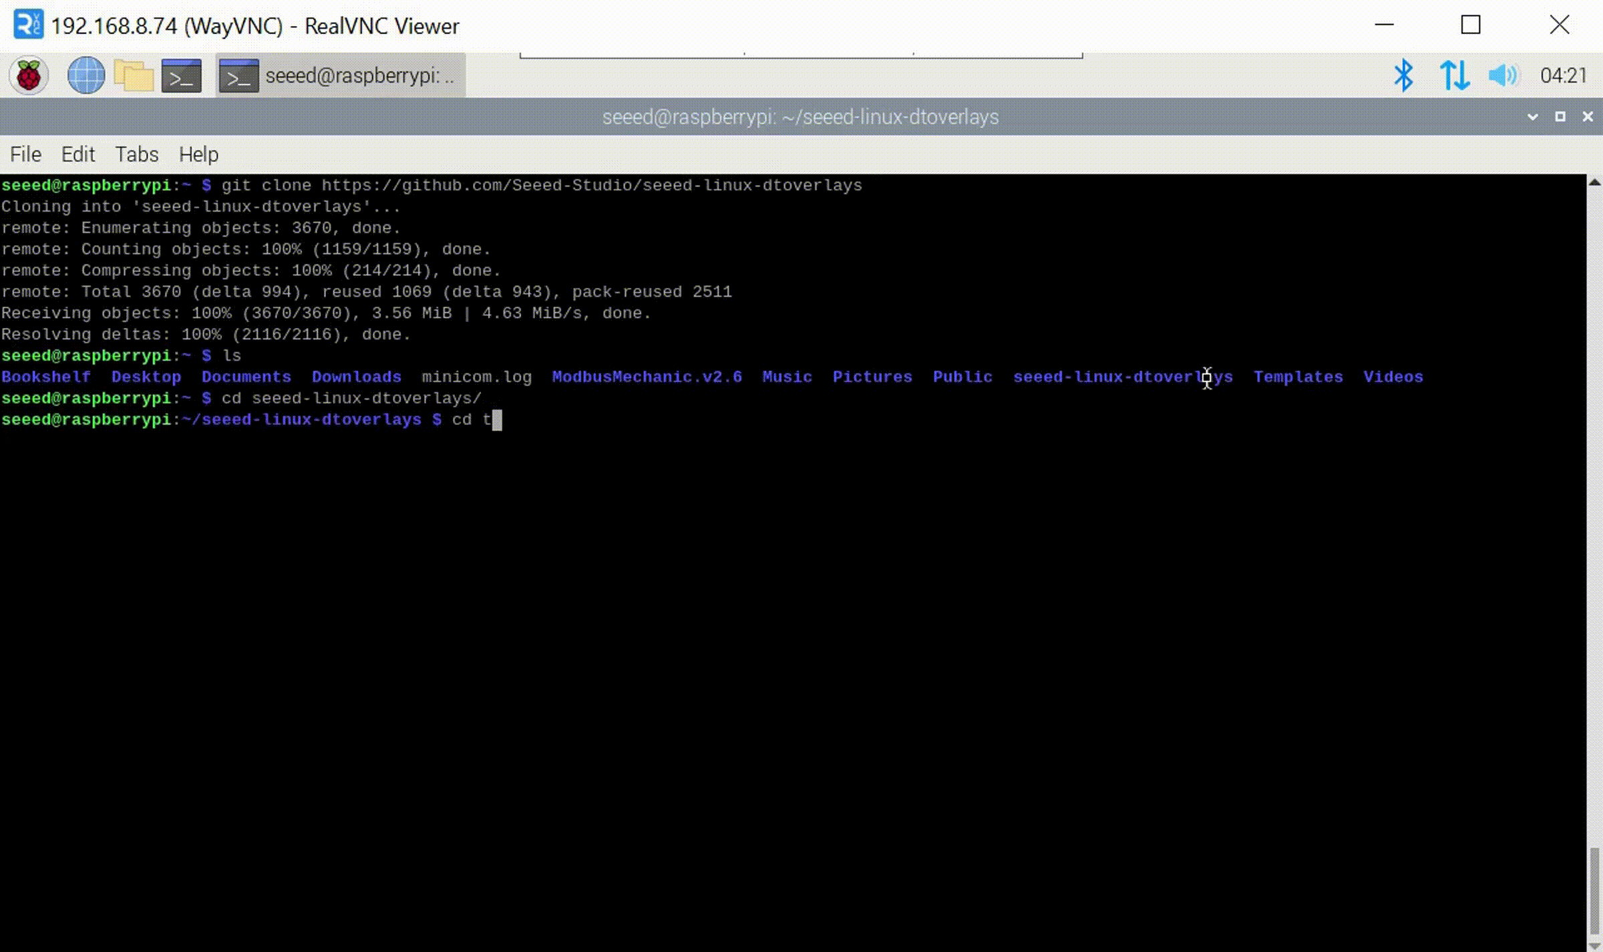Minimize the RealVNC Viewer window
The width and height of the screenshot is (1603, 952).
[1384, 25]
